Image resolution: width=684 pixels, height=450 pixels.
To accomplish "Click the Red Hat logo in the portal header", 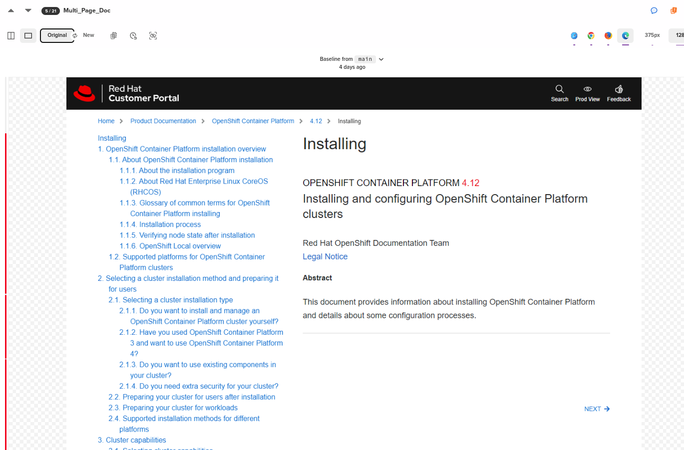I will point(84,93).
